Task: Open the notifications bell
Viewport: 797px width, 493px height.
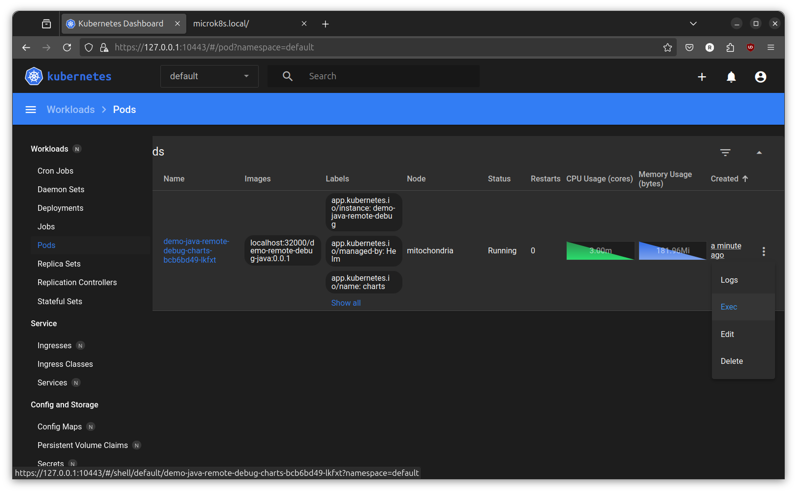Action: (731, 77)
